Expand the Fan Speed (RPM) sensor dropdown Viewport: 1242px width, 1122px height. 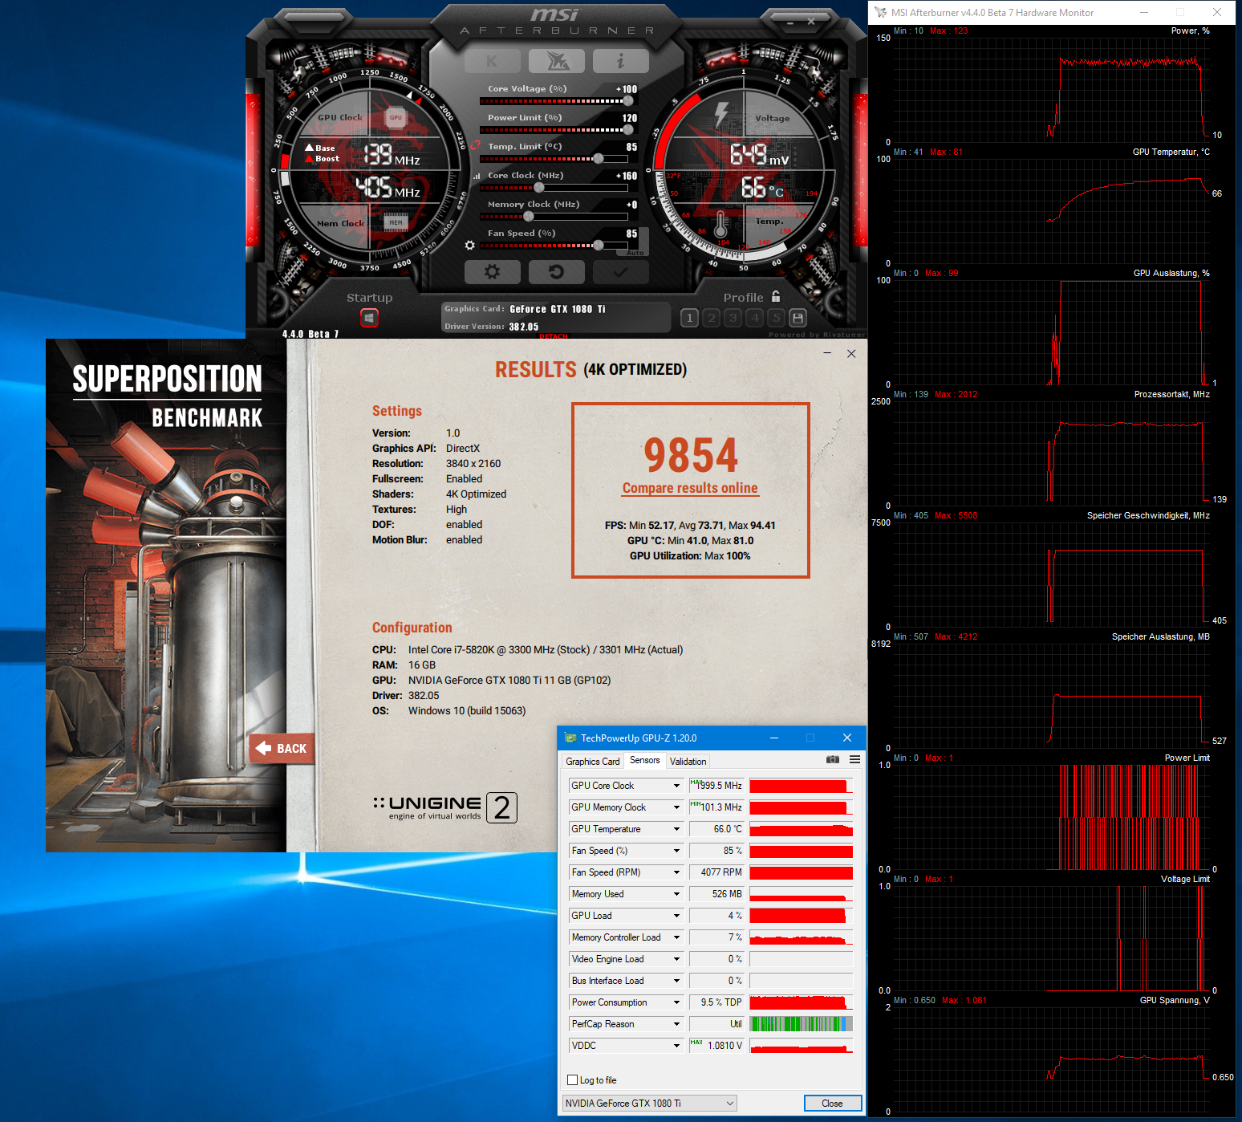tap(676, 872)
